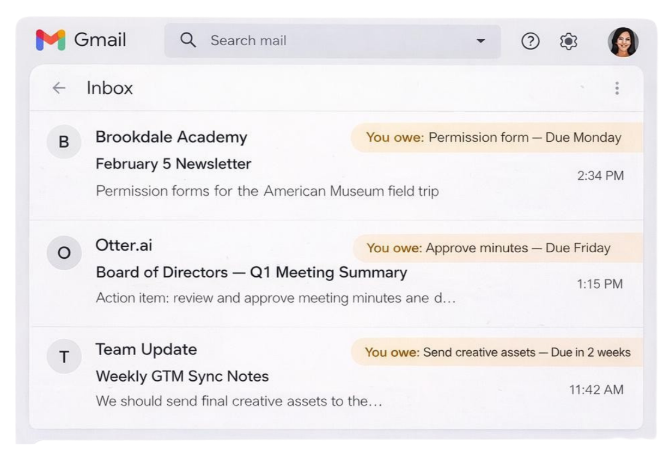Click the search magnifier icon
664x450 pixels.
point(188,40)
